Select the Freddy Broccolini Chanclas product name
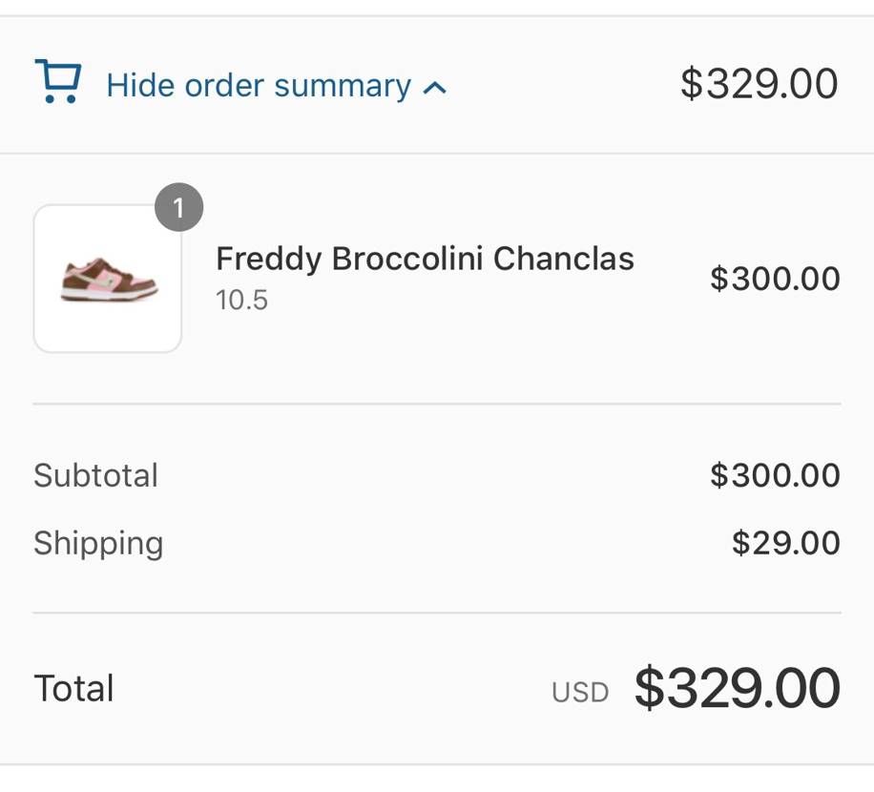The width and height of the screenshot is (874, 792). click(425, 259)
